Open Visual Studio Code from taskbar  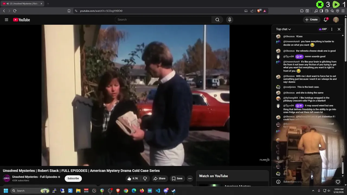pos(158,191)
